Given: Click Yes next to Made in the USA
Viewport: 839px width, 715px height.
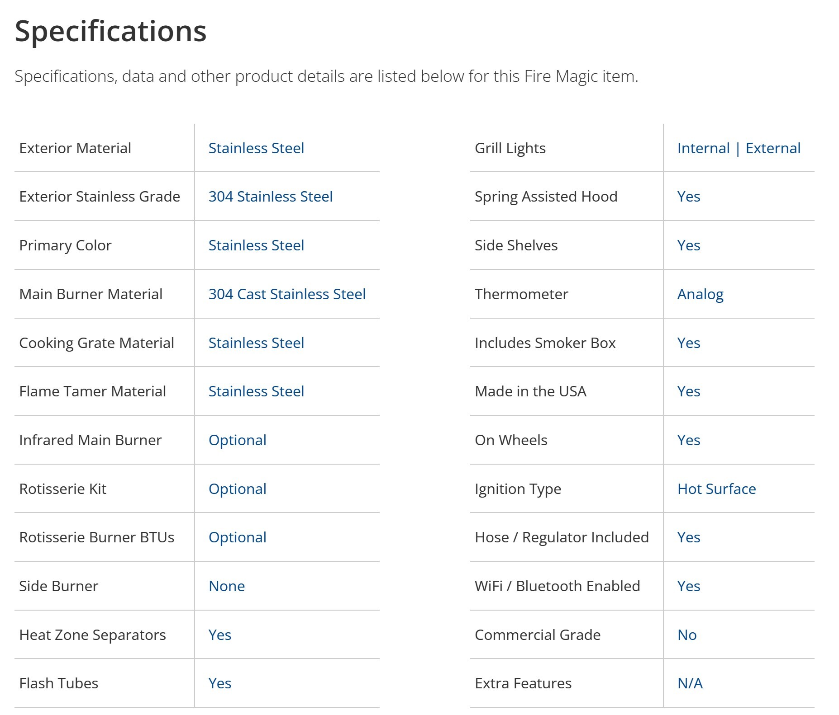Looking at the screenshot, I should coord(688,391).
